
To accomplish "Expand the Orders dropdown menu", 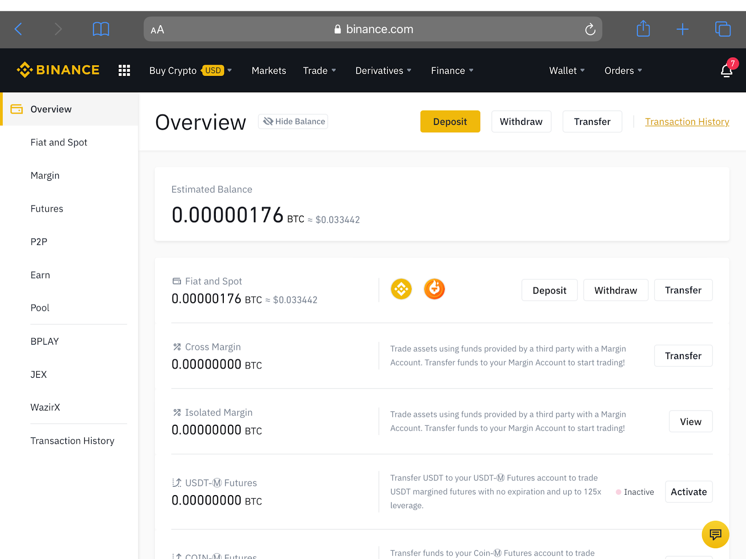I will 623,70.
